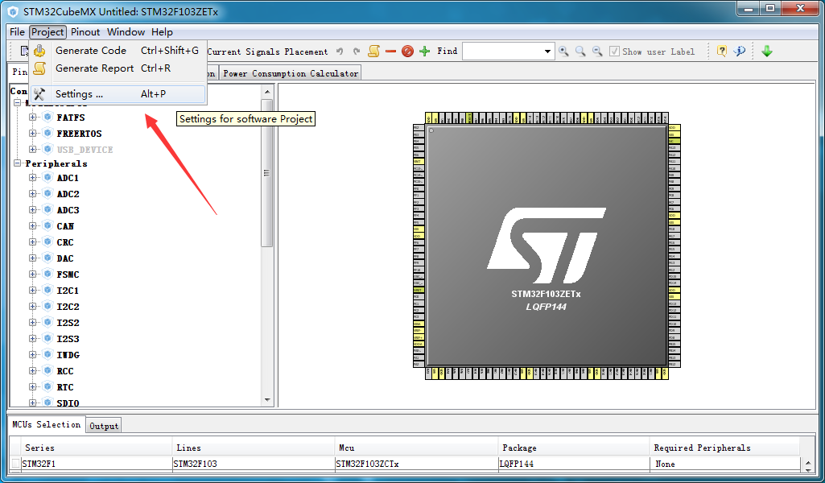Expand the RTC tree node
Screen dimensions: 825x483
[x=33, y=386]
